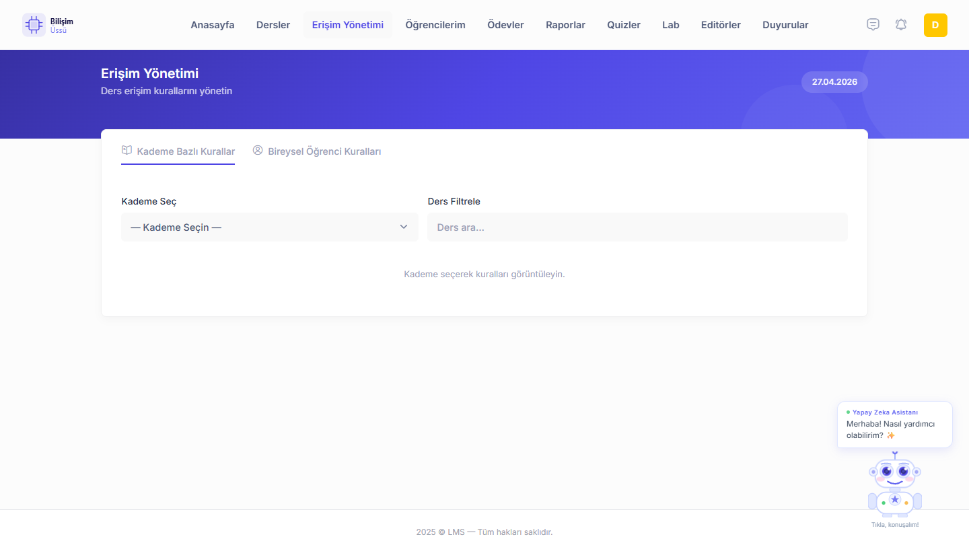
Task: Open Duyurular announcements page
Action: pos(786,25)
